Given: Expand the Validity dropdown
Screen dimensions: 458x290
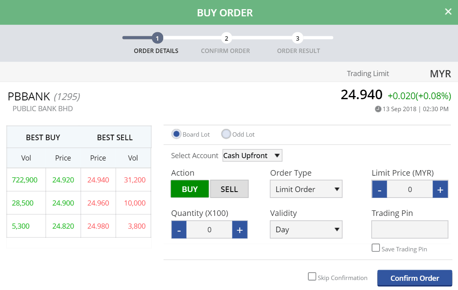Looking at the screenshot, I should 306,229.
